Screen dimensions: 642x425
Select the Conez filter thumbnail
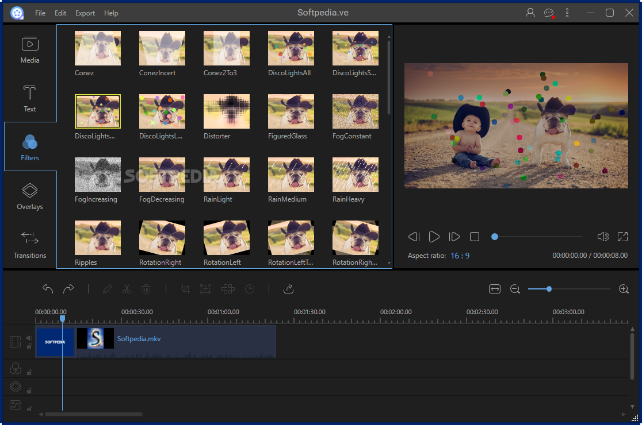coord(97,48)
